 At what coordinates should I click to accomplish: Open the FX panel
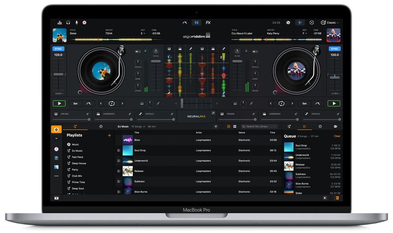[x=208, y=23]
